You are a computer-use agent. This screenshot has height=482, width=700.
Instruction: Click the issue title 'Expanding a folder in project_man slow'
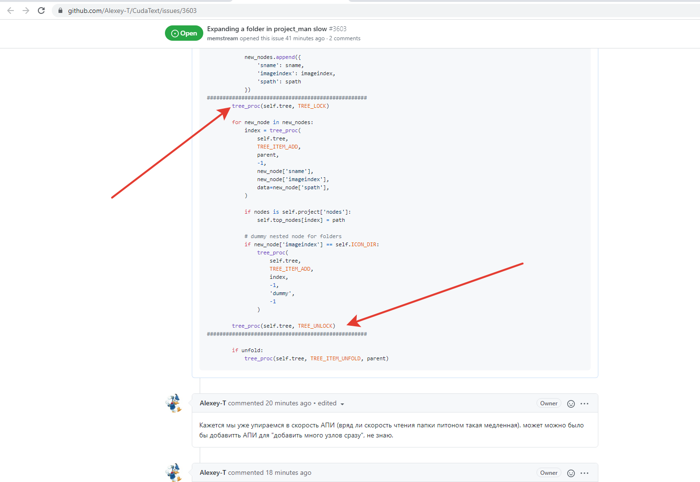click(267, 29)
